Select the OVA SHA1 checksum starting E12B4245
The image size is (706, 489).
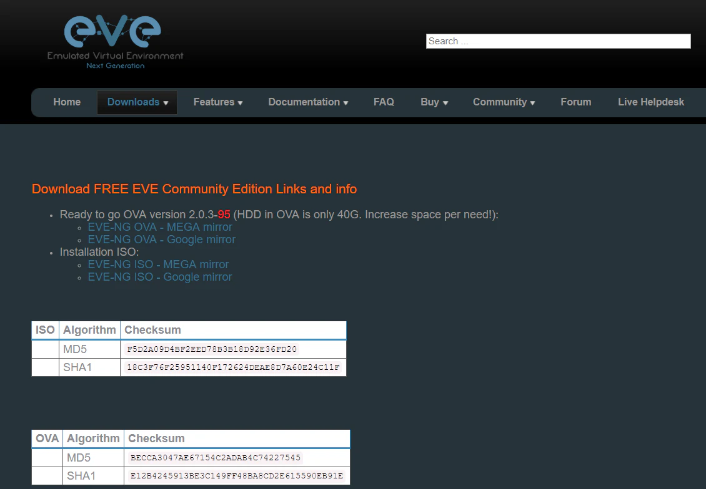[x=237, y=475]
